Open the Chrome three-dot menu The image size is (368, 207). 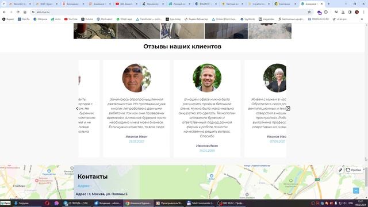[x=363, y=12]
